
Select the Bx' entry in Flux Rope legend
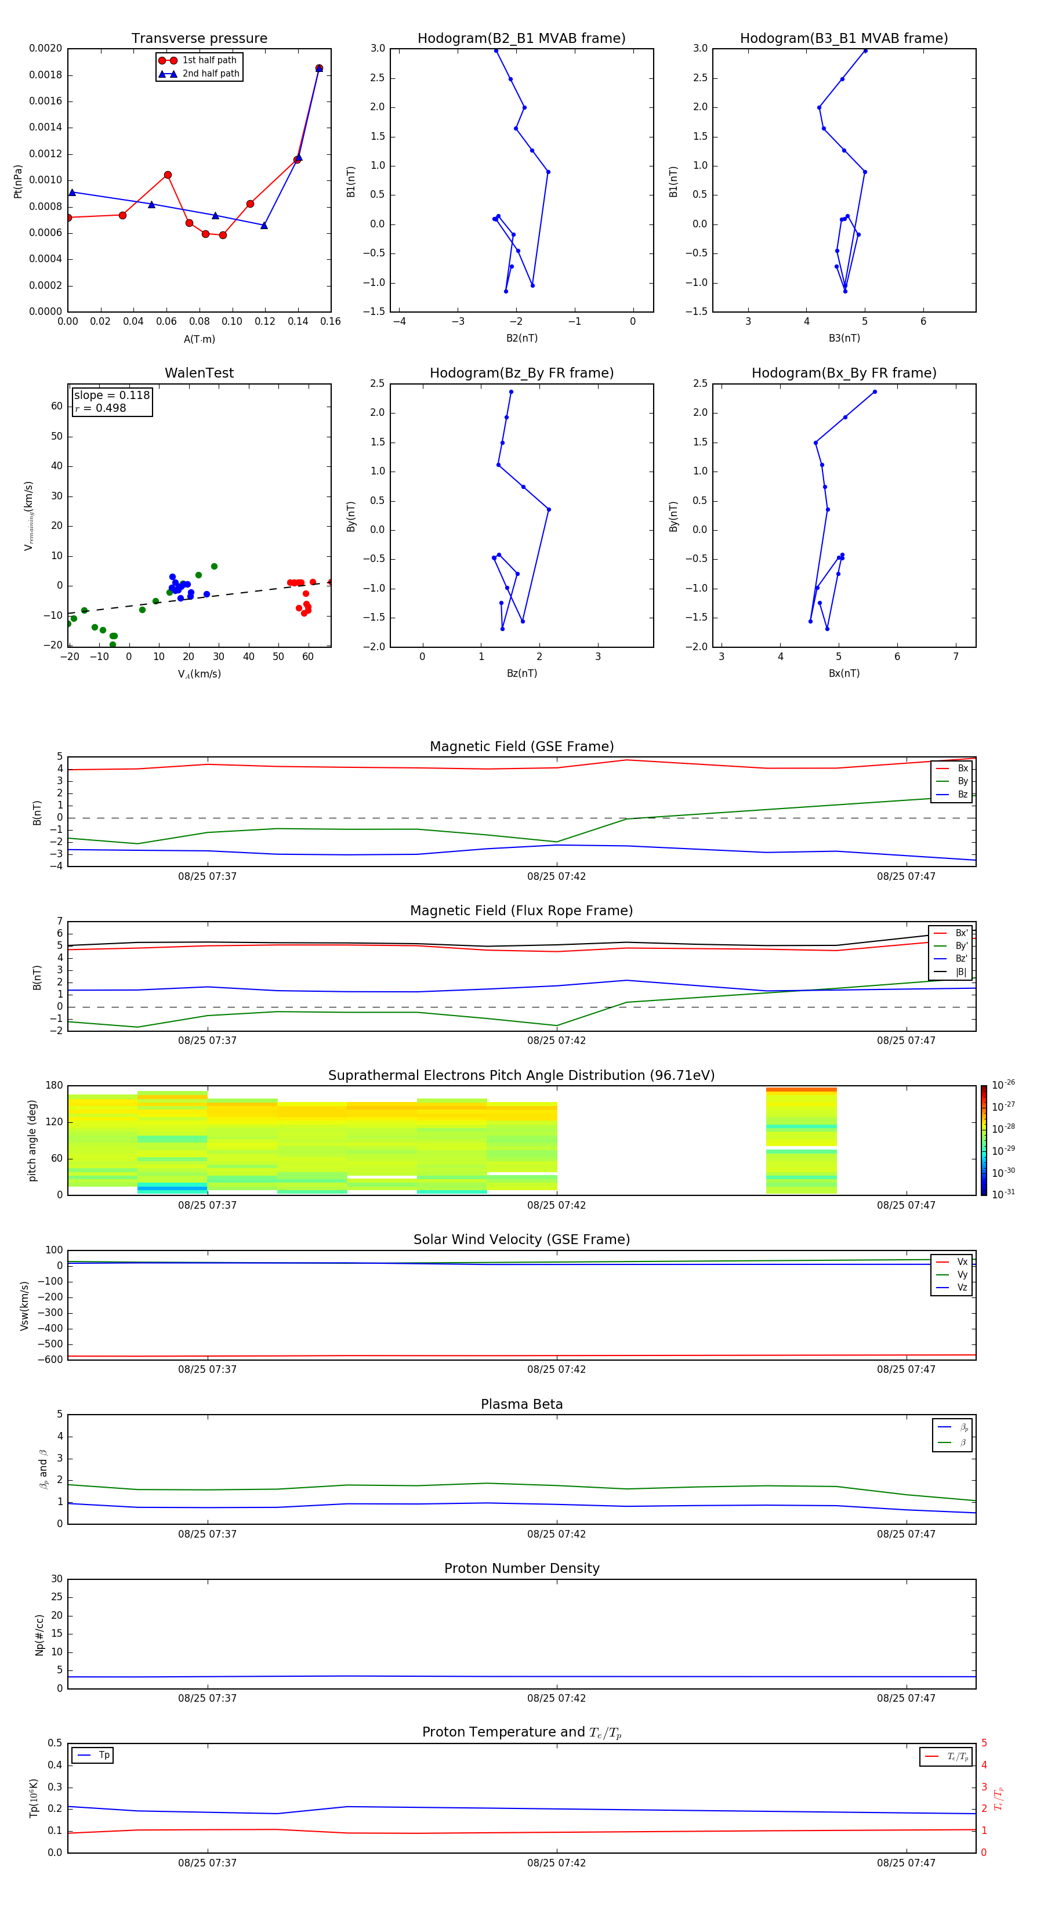coord(951,933)
